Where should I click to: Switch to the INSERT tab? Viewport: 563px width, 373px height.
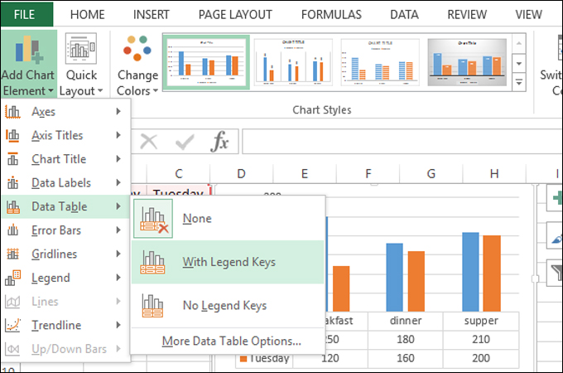(x=152, y=15)
